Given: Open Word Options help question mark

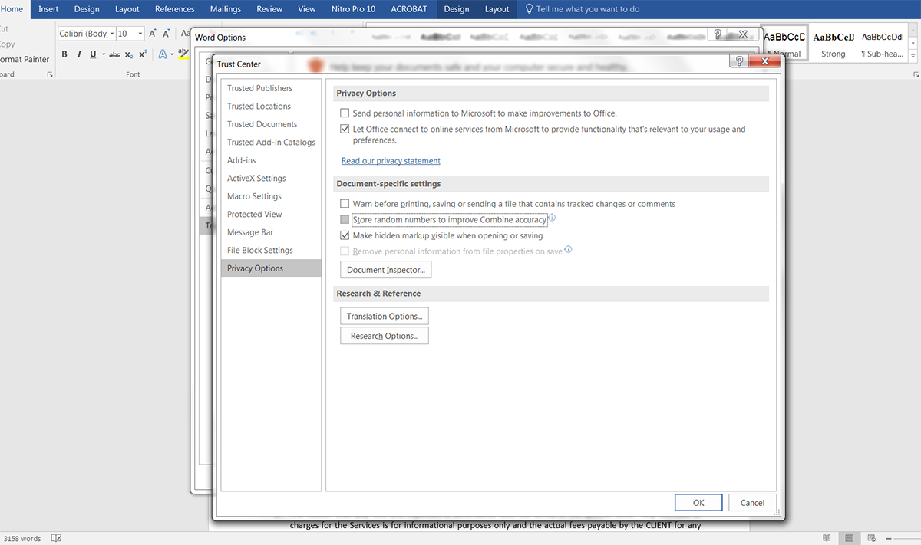Looking at the screenshot, I should click(x=718, y=34).
